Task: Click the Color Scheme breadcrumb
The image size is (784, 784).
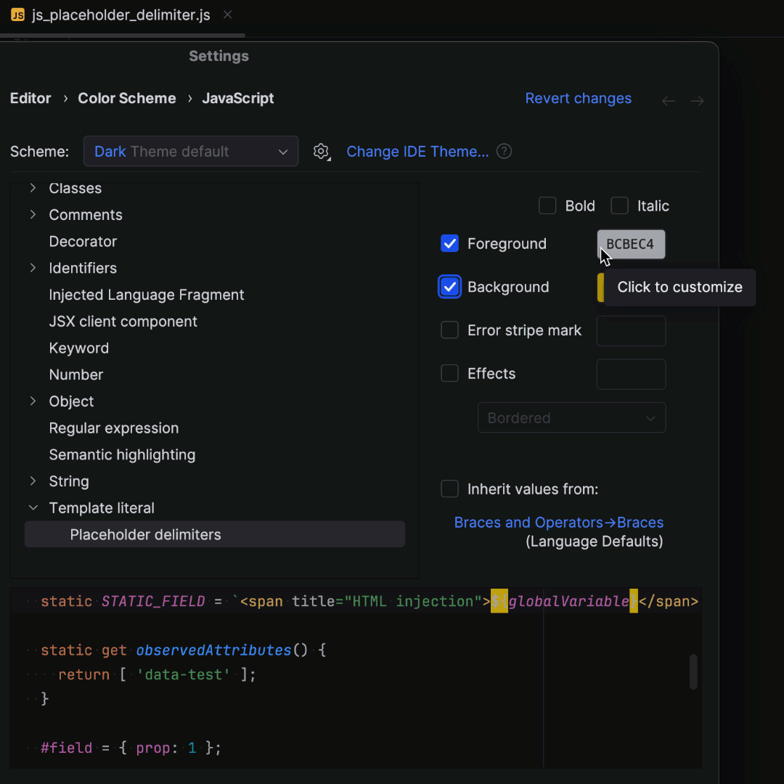Action: click(126, 98)
